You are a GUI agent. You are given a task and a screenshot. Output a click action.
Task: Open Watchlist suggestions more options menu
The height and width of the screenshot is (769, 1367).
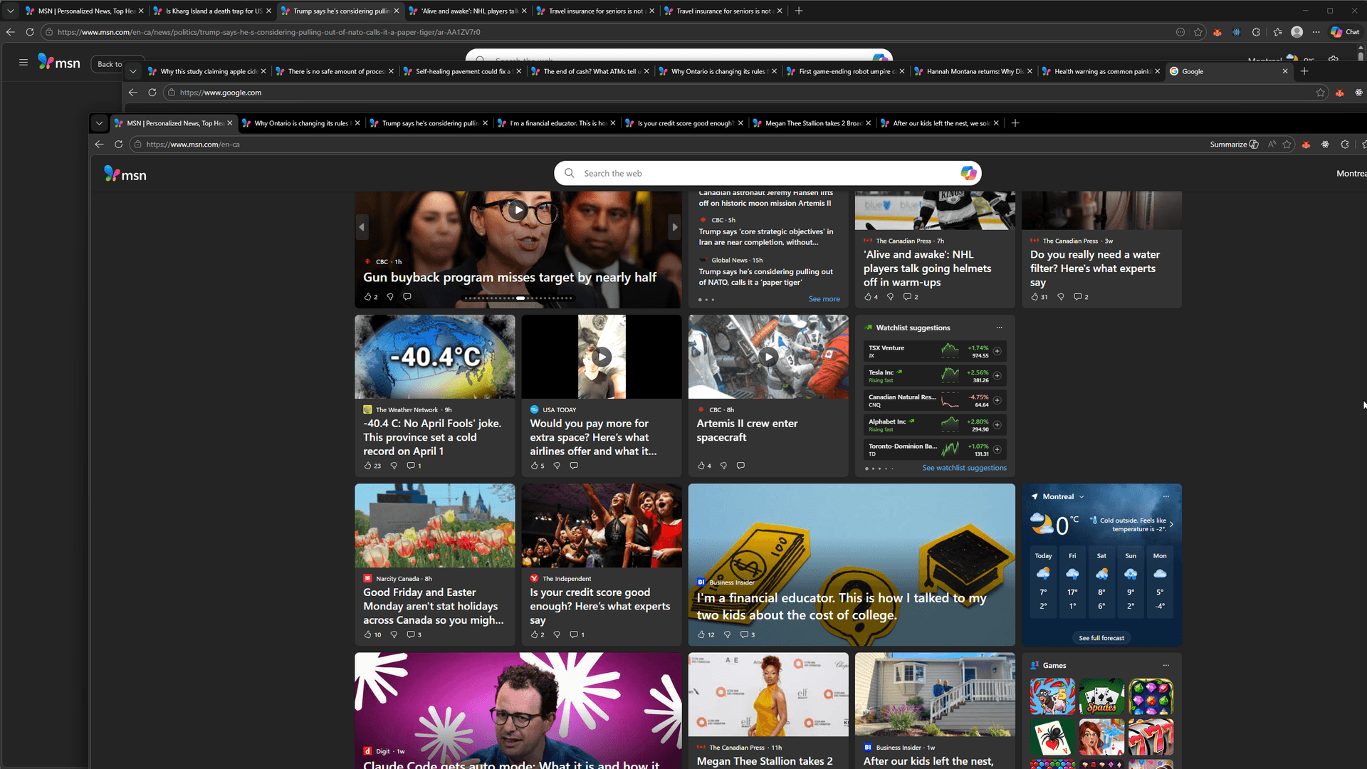(x=999, y=328)
